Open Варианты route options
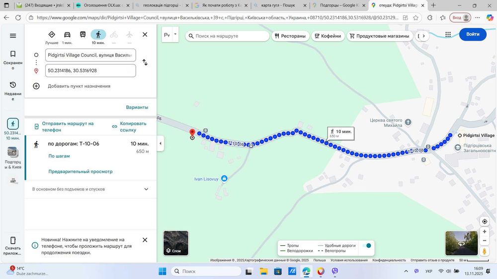Image resolution: width=497 pixels, height=279 pixels. (x=137, y=107)
